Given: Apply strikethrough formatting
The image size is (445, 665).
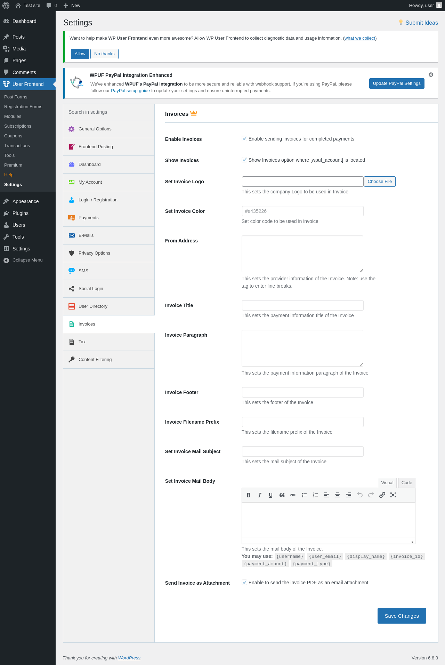Looking at the screenshot, I should click(x=293, y=495).
